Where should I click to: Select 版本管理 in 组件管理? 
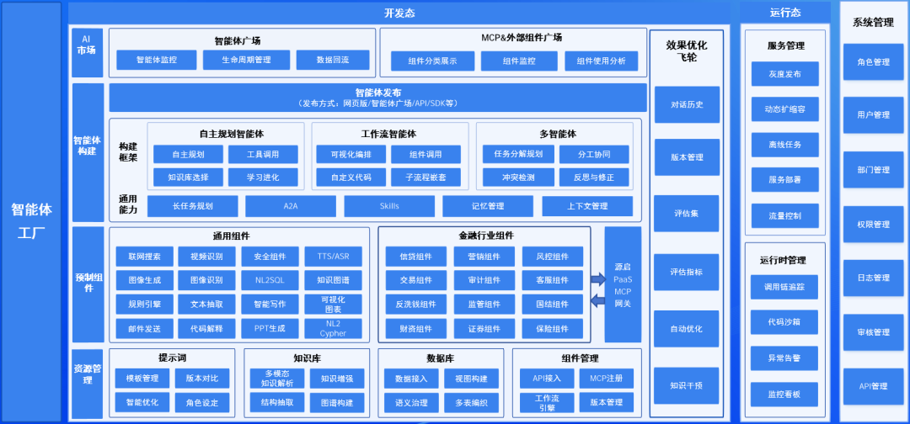pos(606,403)
